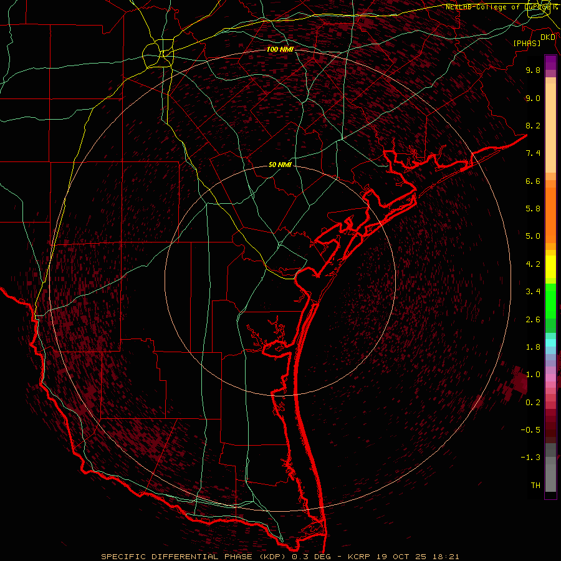Click the 100 NMI range ring label
The image size is (561, 561).
[280, 49]
